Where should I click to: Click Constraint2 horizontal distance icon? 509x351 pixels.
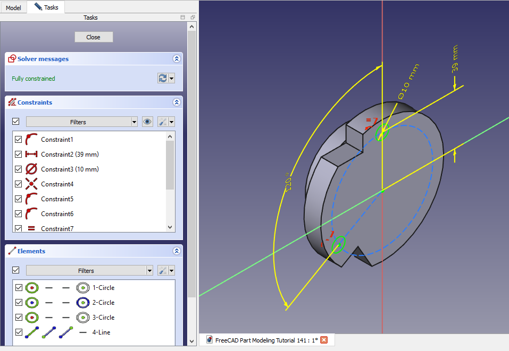pos(32,155)
